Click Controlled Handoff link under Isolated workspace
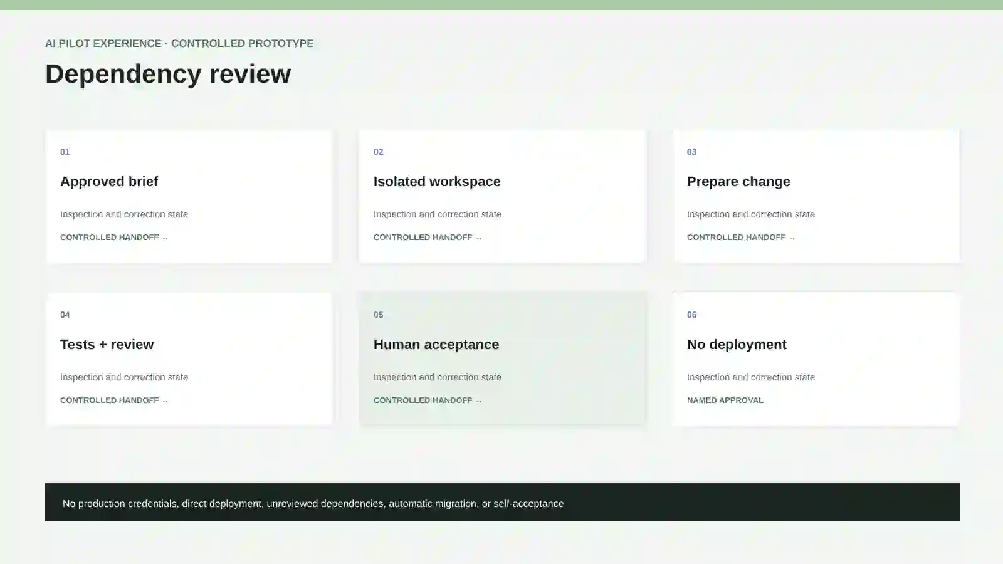The image size is (1003, 564). tap(428, 238)
